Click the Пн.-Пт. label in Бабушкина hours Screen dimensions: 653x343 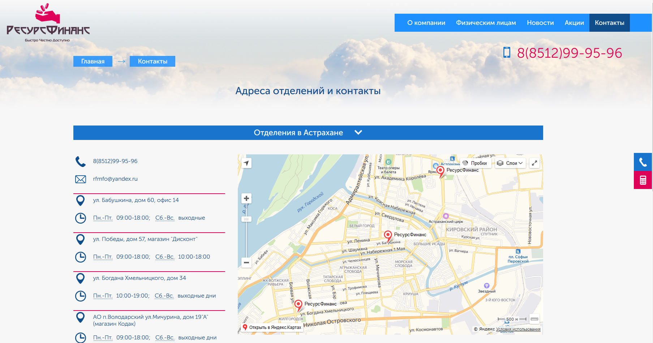tap(103, 218)
